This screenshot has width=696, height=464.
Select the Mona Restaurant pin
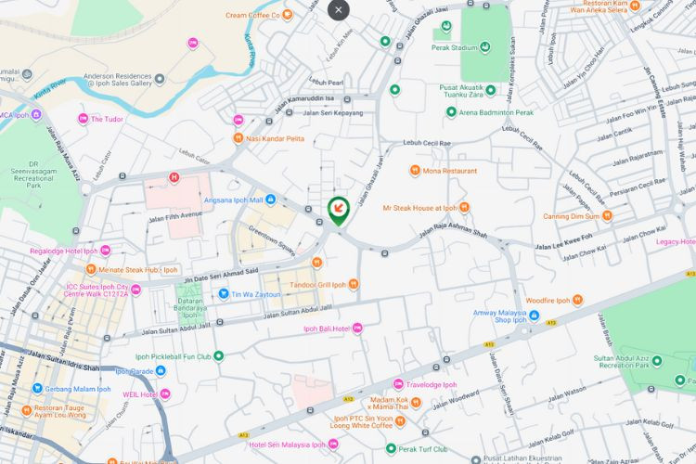point(415,171)
